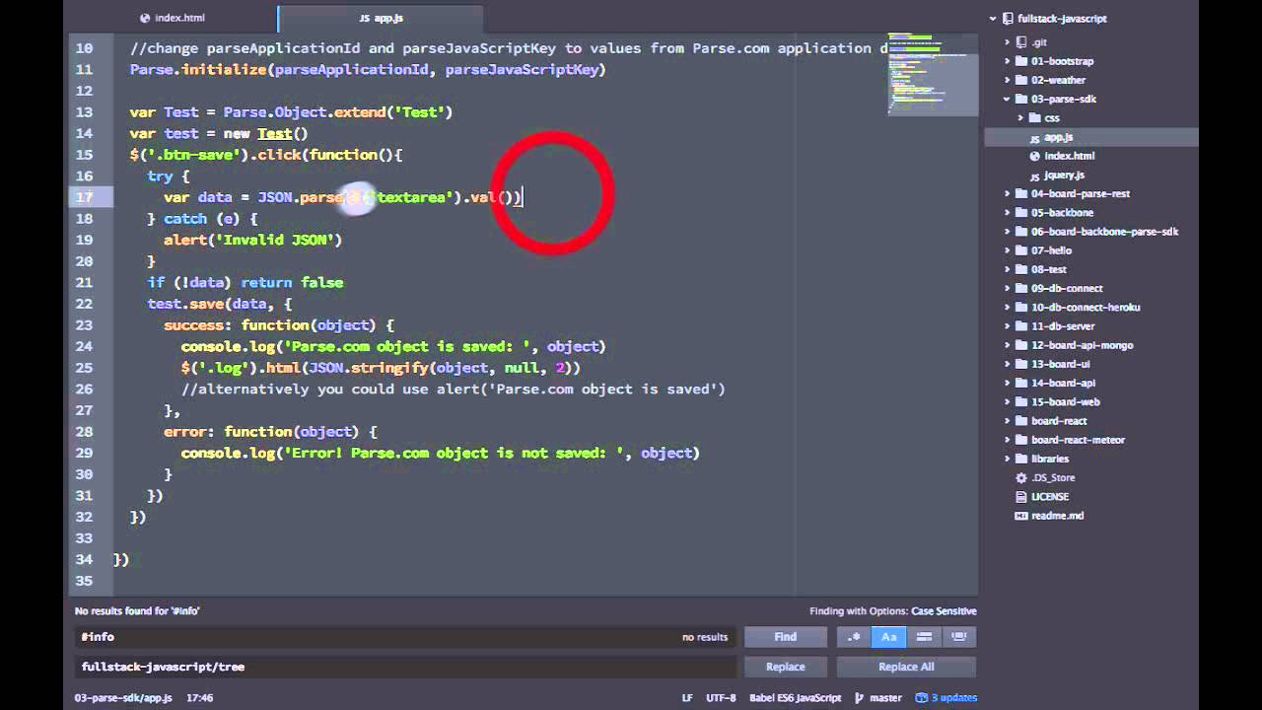Click the board-react folder icon
This screenshot has width=1262, height=710.
1021,421
